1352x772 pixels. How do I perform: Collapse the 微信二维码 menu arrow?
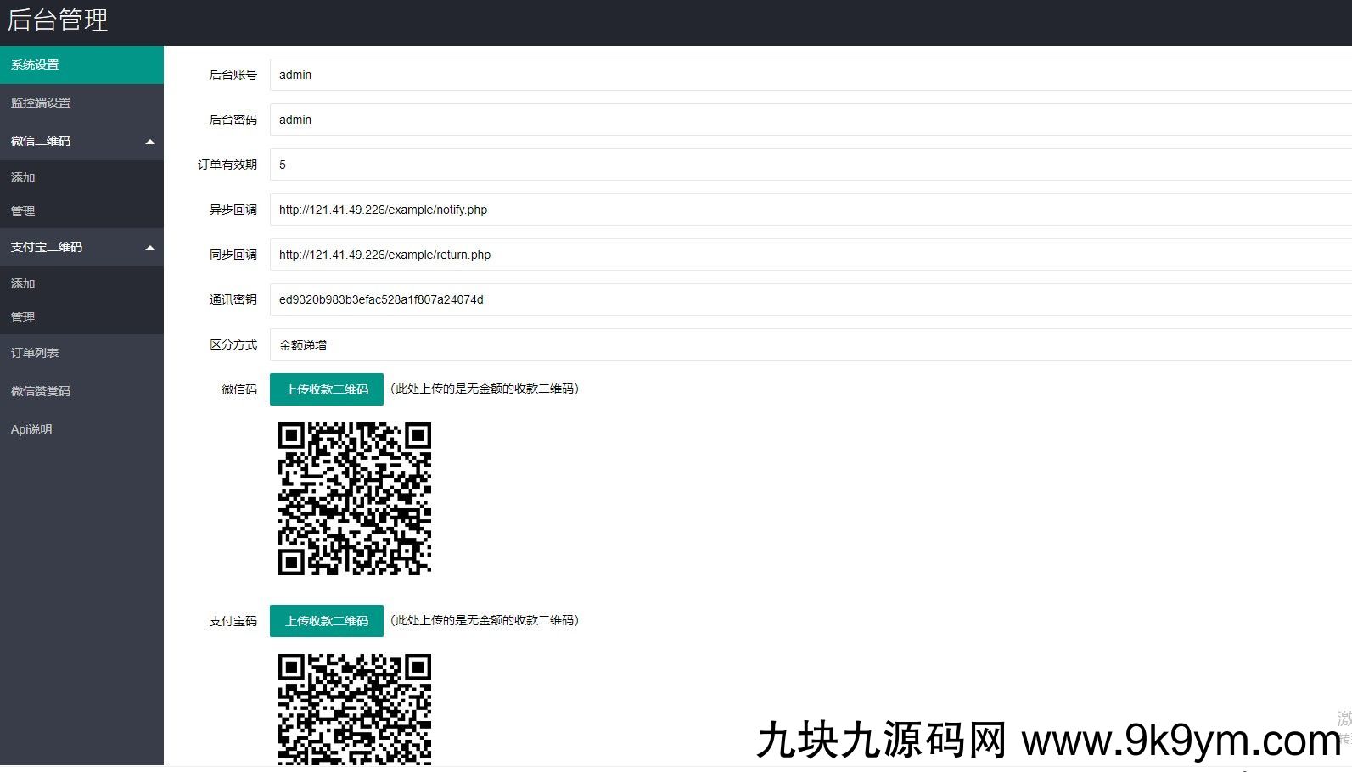pos(150,142)
